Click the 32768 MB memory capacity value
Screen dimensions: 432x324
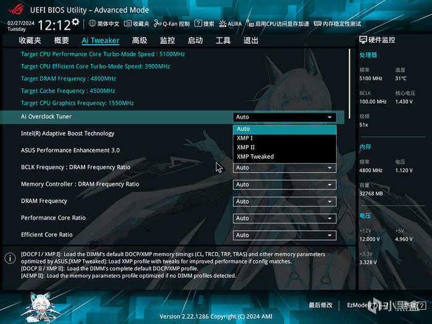[x=371, y=194]
